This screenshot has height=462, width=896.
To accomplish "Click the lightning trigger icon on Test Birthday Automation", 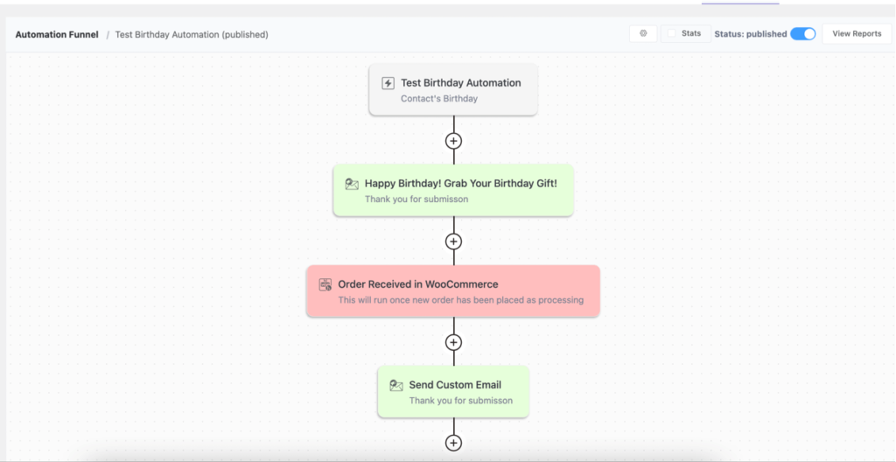I will click(x=388, y=83).
